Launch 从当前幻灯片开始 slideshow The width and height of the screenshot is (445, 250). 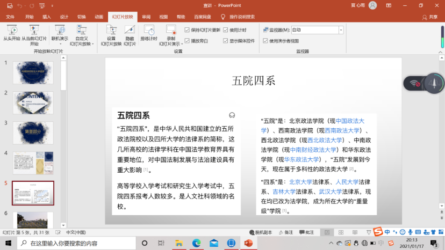click(34, 35)
